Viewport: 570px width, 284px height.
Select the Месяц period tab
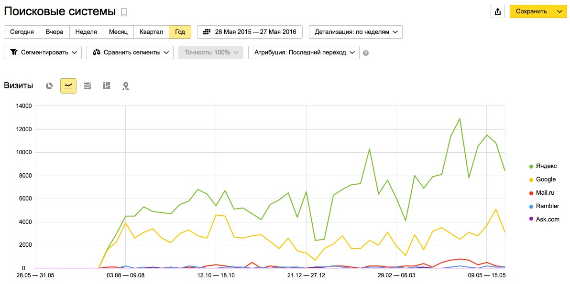[x=118, y=32]
